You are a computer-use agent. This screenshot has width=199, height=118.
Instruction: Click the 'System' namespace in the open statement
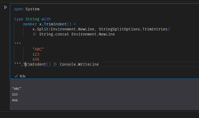coord(32,9)
